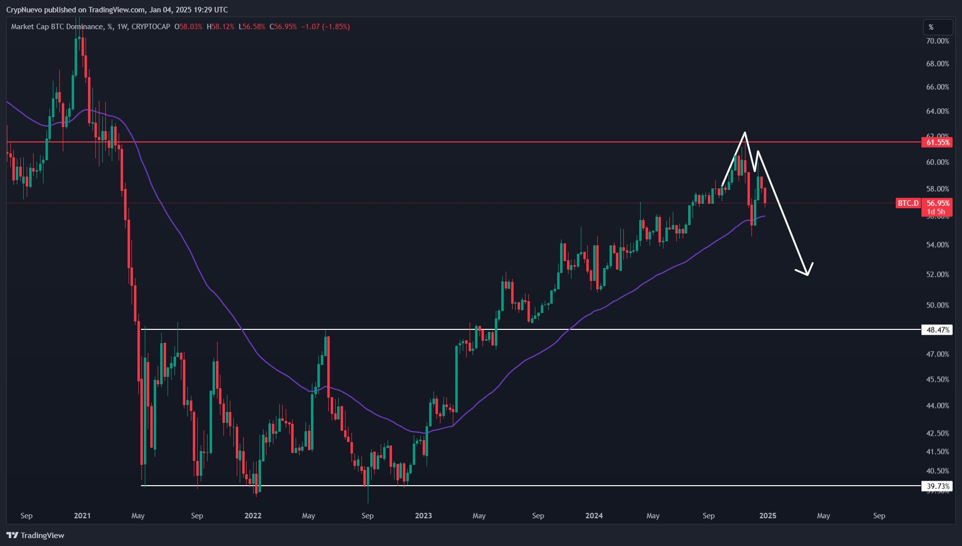Viewport: 962px width, 546px height.
Task: Click the 44.00% price scale label
Action: (937, 406)
